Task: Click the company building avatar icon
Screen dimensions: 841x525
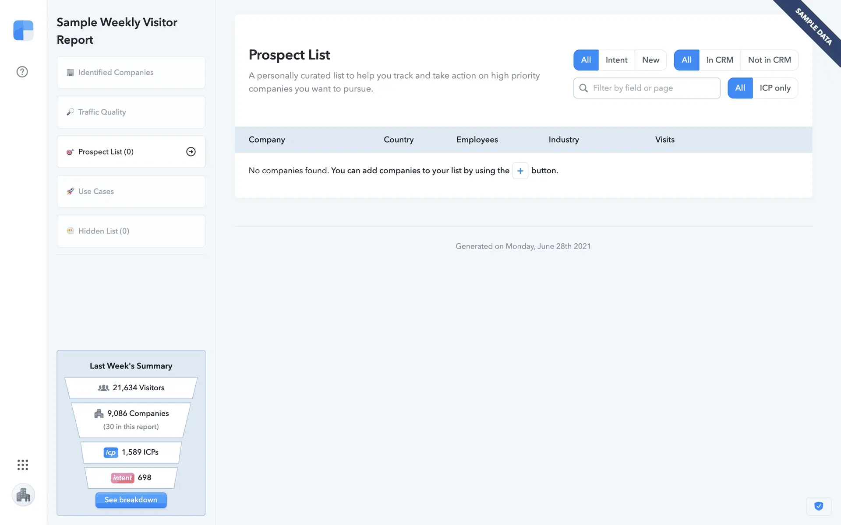Action: coord(23,495)
